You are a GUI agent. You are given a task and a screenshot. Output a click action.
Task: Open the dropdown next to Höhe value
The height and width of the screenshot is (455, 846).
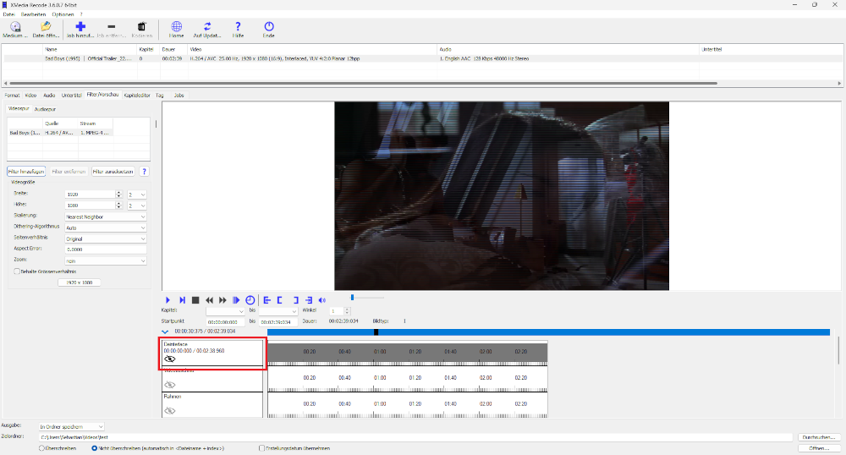coord(137,206)
